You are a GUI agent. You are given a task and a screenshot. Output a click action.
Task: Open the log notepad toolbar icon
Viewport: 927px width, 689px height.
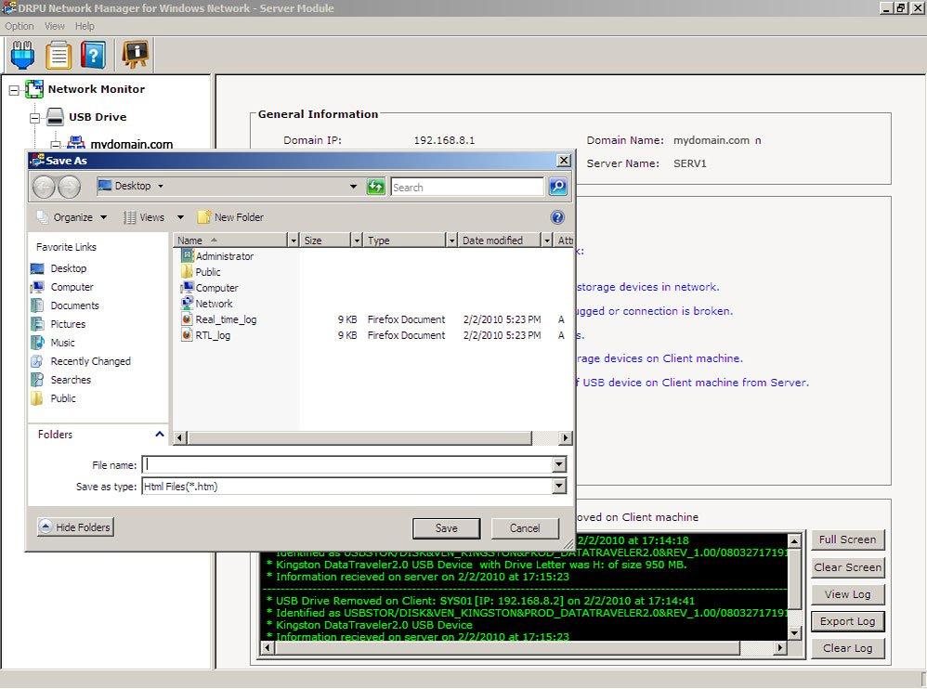(x=58, y=55)
